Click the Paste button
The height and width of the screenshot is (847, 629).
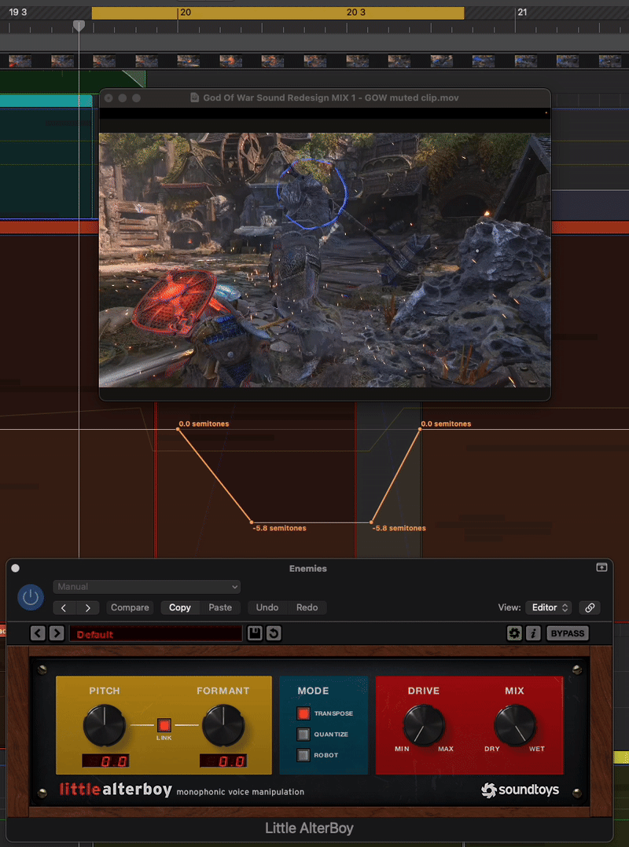(x=220, y=607)
